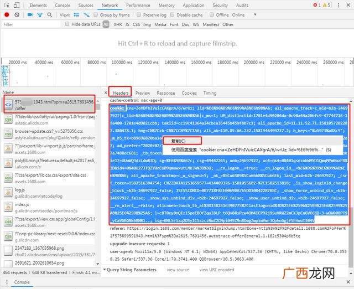Filter requests by XHR
The height and width of the screenshot is (289, 354).
click(118, 24)
